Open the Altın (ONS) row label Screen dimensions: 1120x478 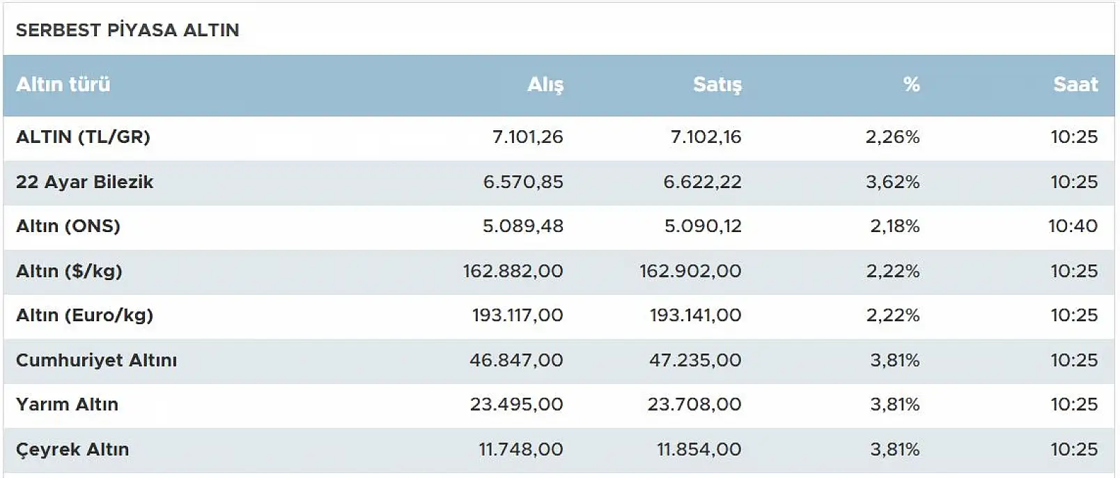pos(68,226)
